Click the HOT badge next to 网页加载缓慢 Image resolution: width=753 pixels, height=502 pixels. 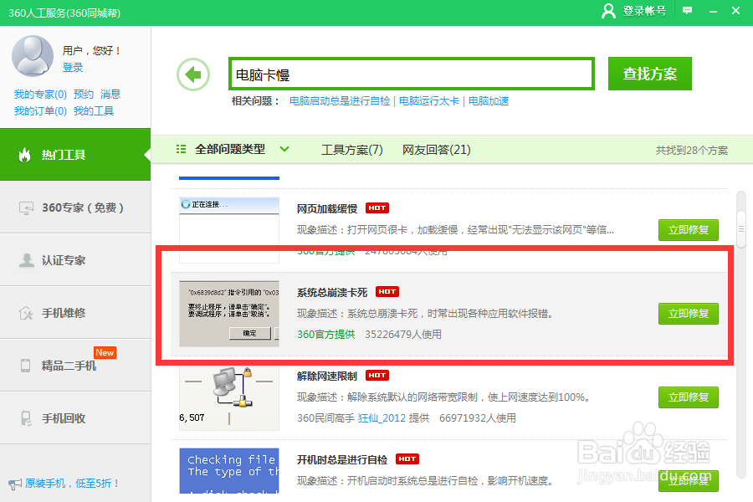pos(377,208)
